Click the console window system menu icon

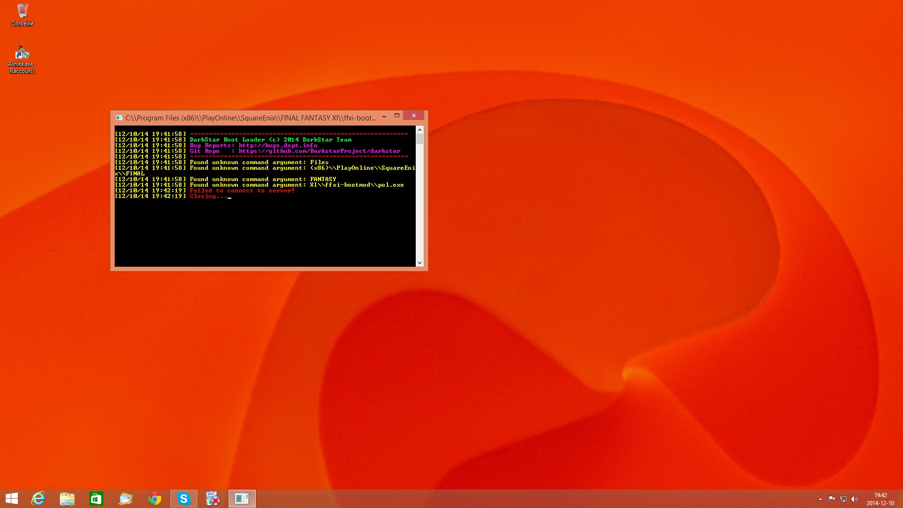coord(119,118)
